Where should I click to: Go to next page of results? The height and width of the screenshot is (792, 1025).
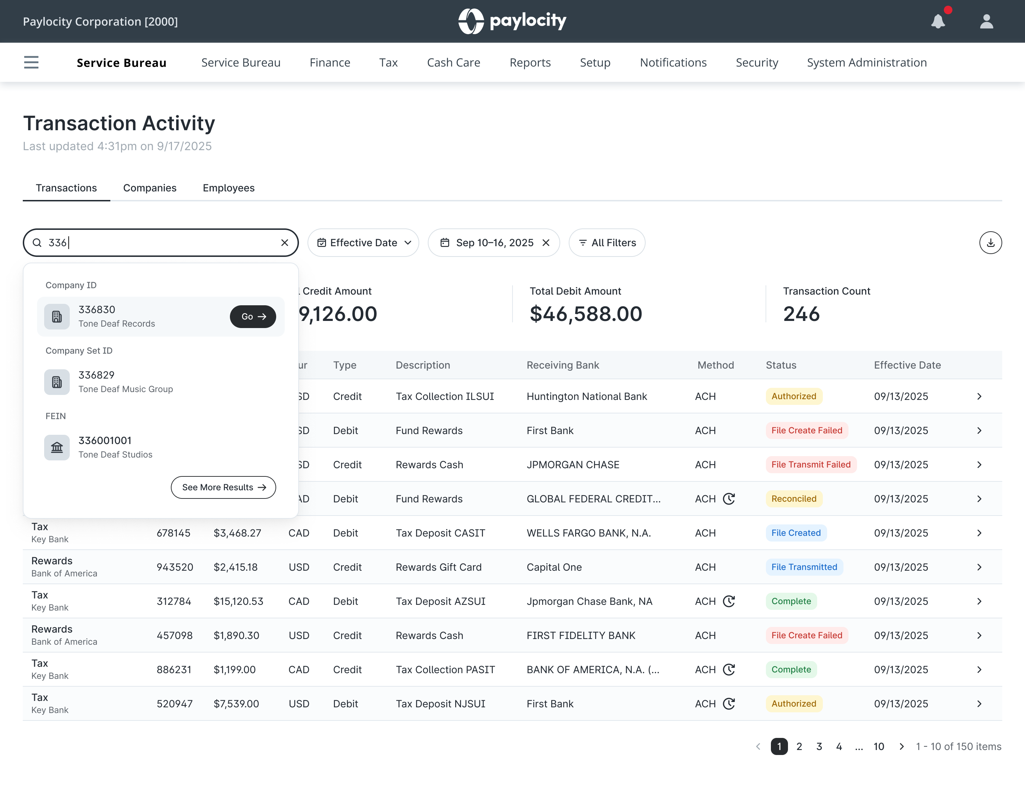pyautogui.click(x=901, y=746)
